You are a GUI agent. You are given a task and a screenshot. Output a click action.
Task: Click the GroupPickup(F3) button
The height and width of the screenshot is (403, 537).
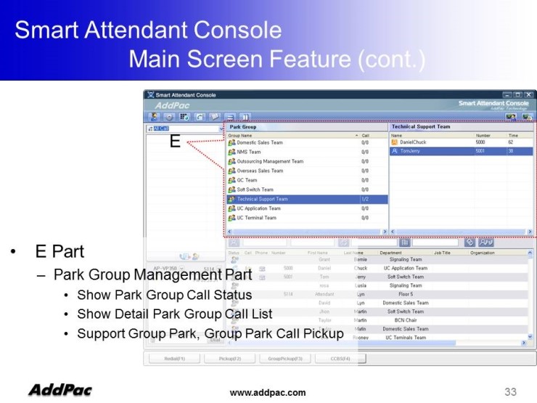pos(285,359)
